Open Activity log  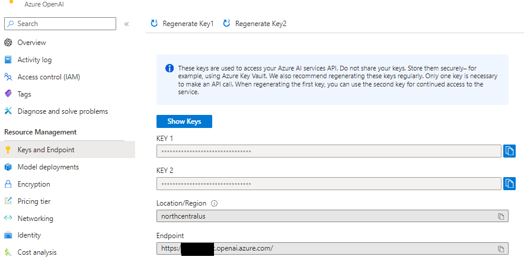[x=34, y=60]
